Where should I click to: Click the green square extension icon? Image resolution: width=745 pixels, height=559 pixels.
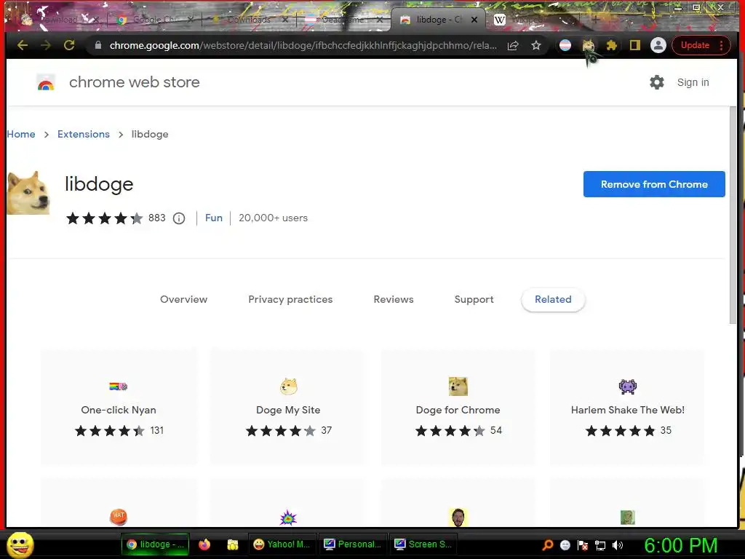[628, 518]
